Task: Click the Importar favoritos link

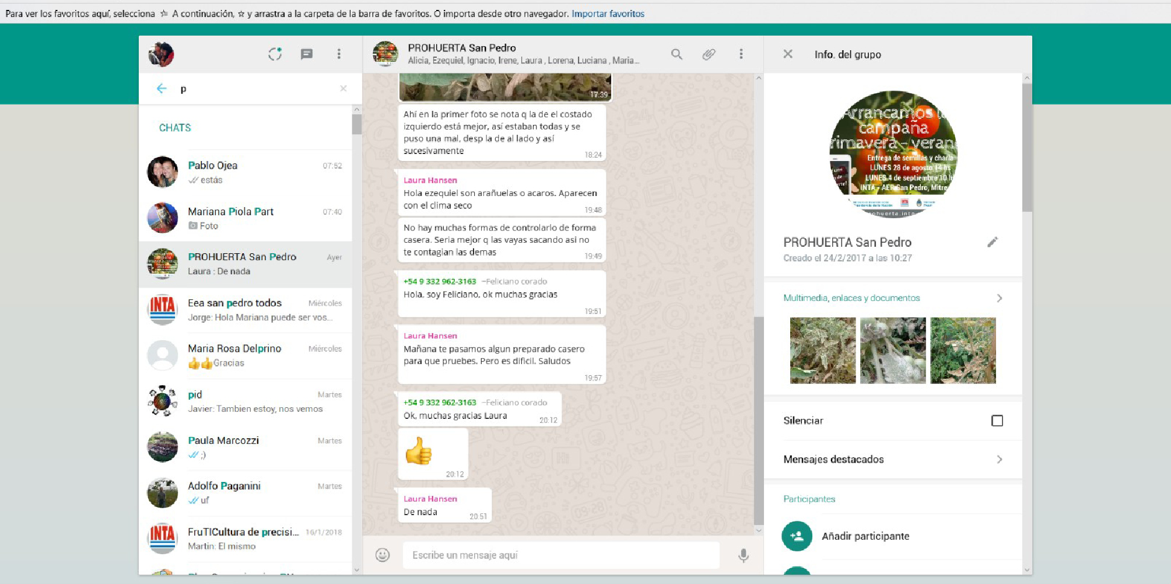Action: tap(608, 13)
